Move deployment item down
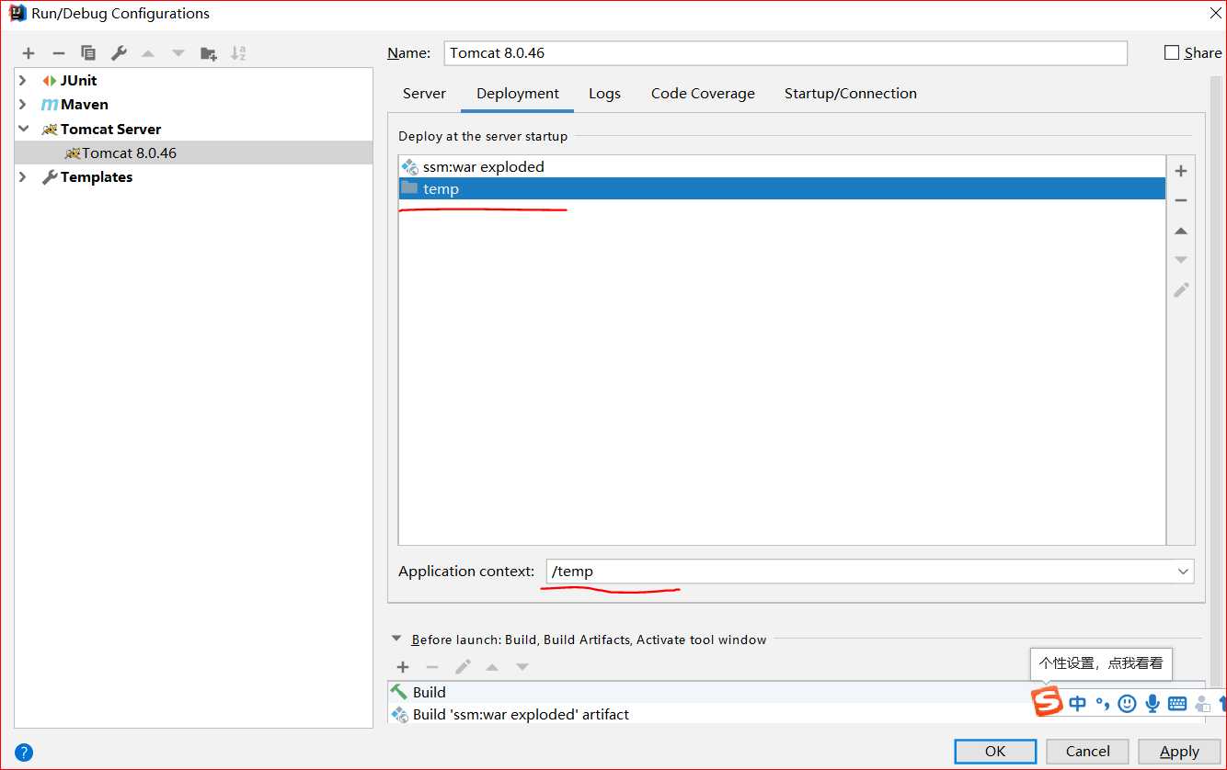The width and height of the screenshot is (1227, 770). tap(1181, 260)
